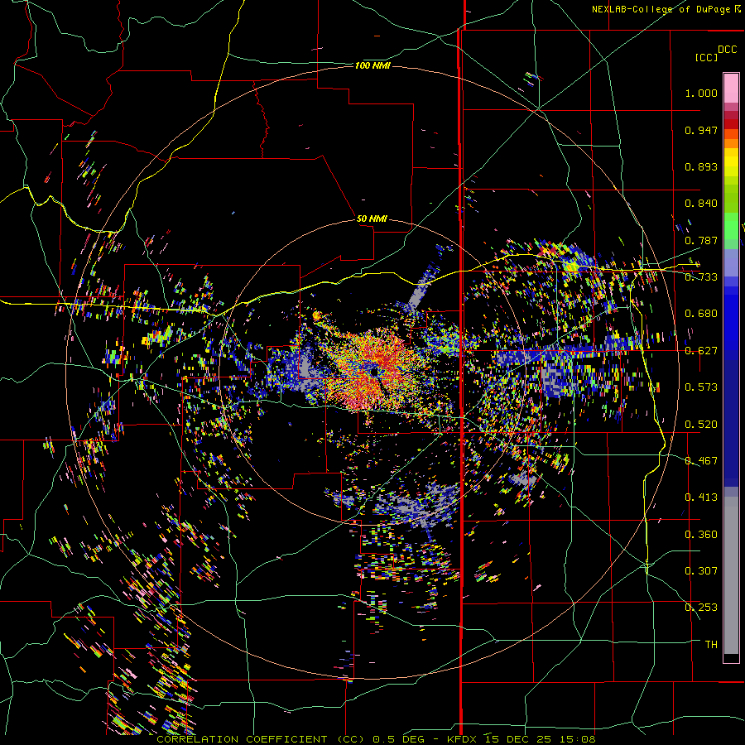Click the Correlation Coefficient KFDX caption text

[x=376, y=739]
